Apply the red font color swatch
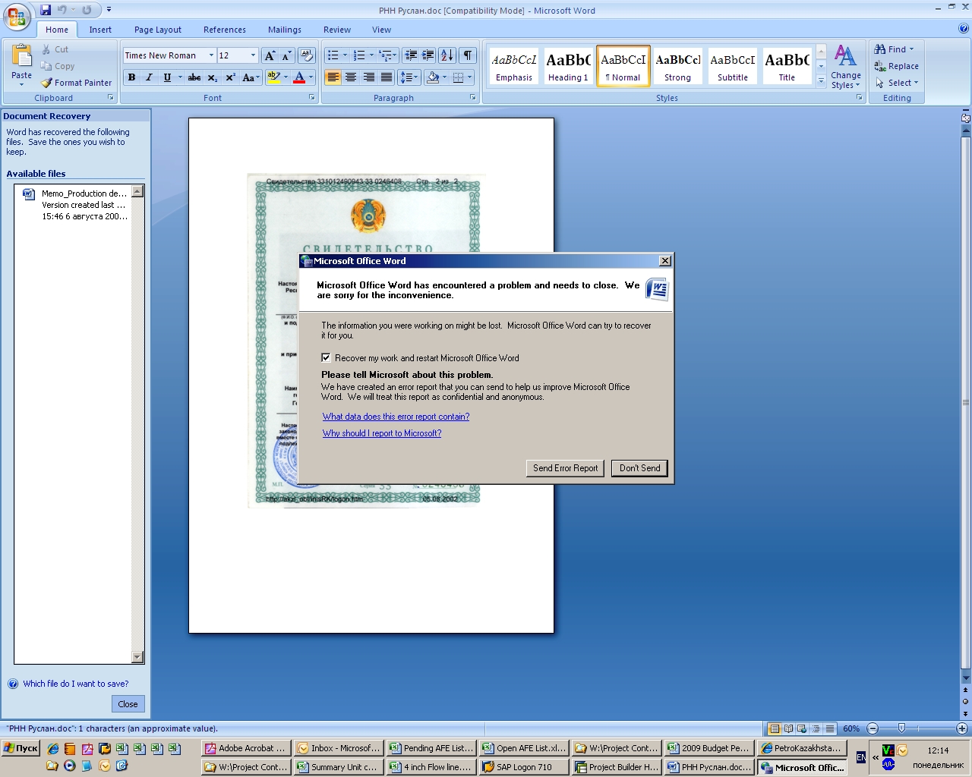972x777 pixels. pos(299,77)
